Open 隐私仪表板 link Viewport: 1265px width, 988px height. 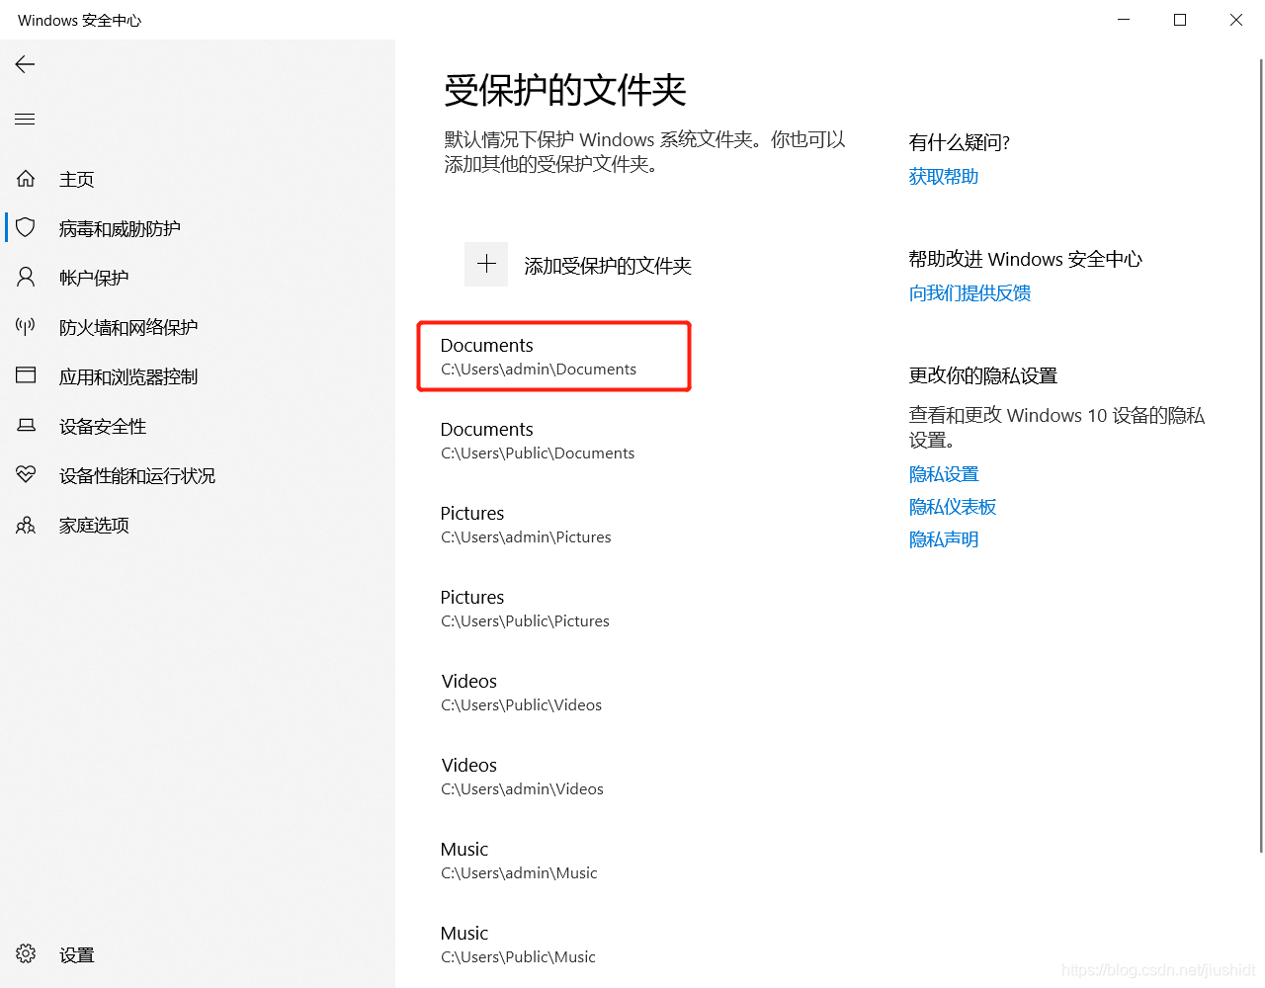coord(953,507)
